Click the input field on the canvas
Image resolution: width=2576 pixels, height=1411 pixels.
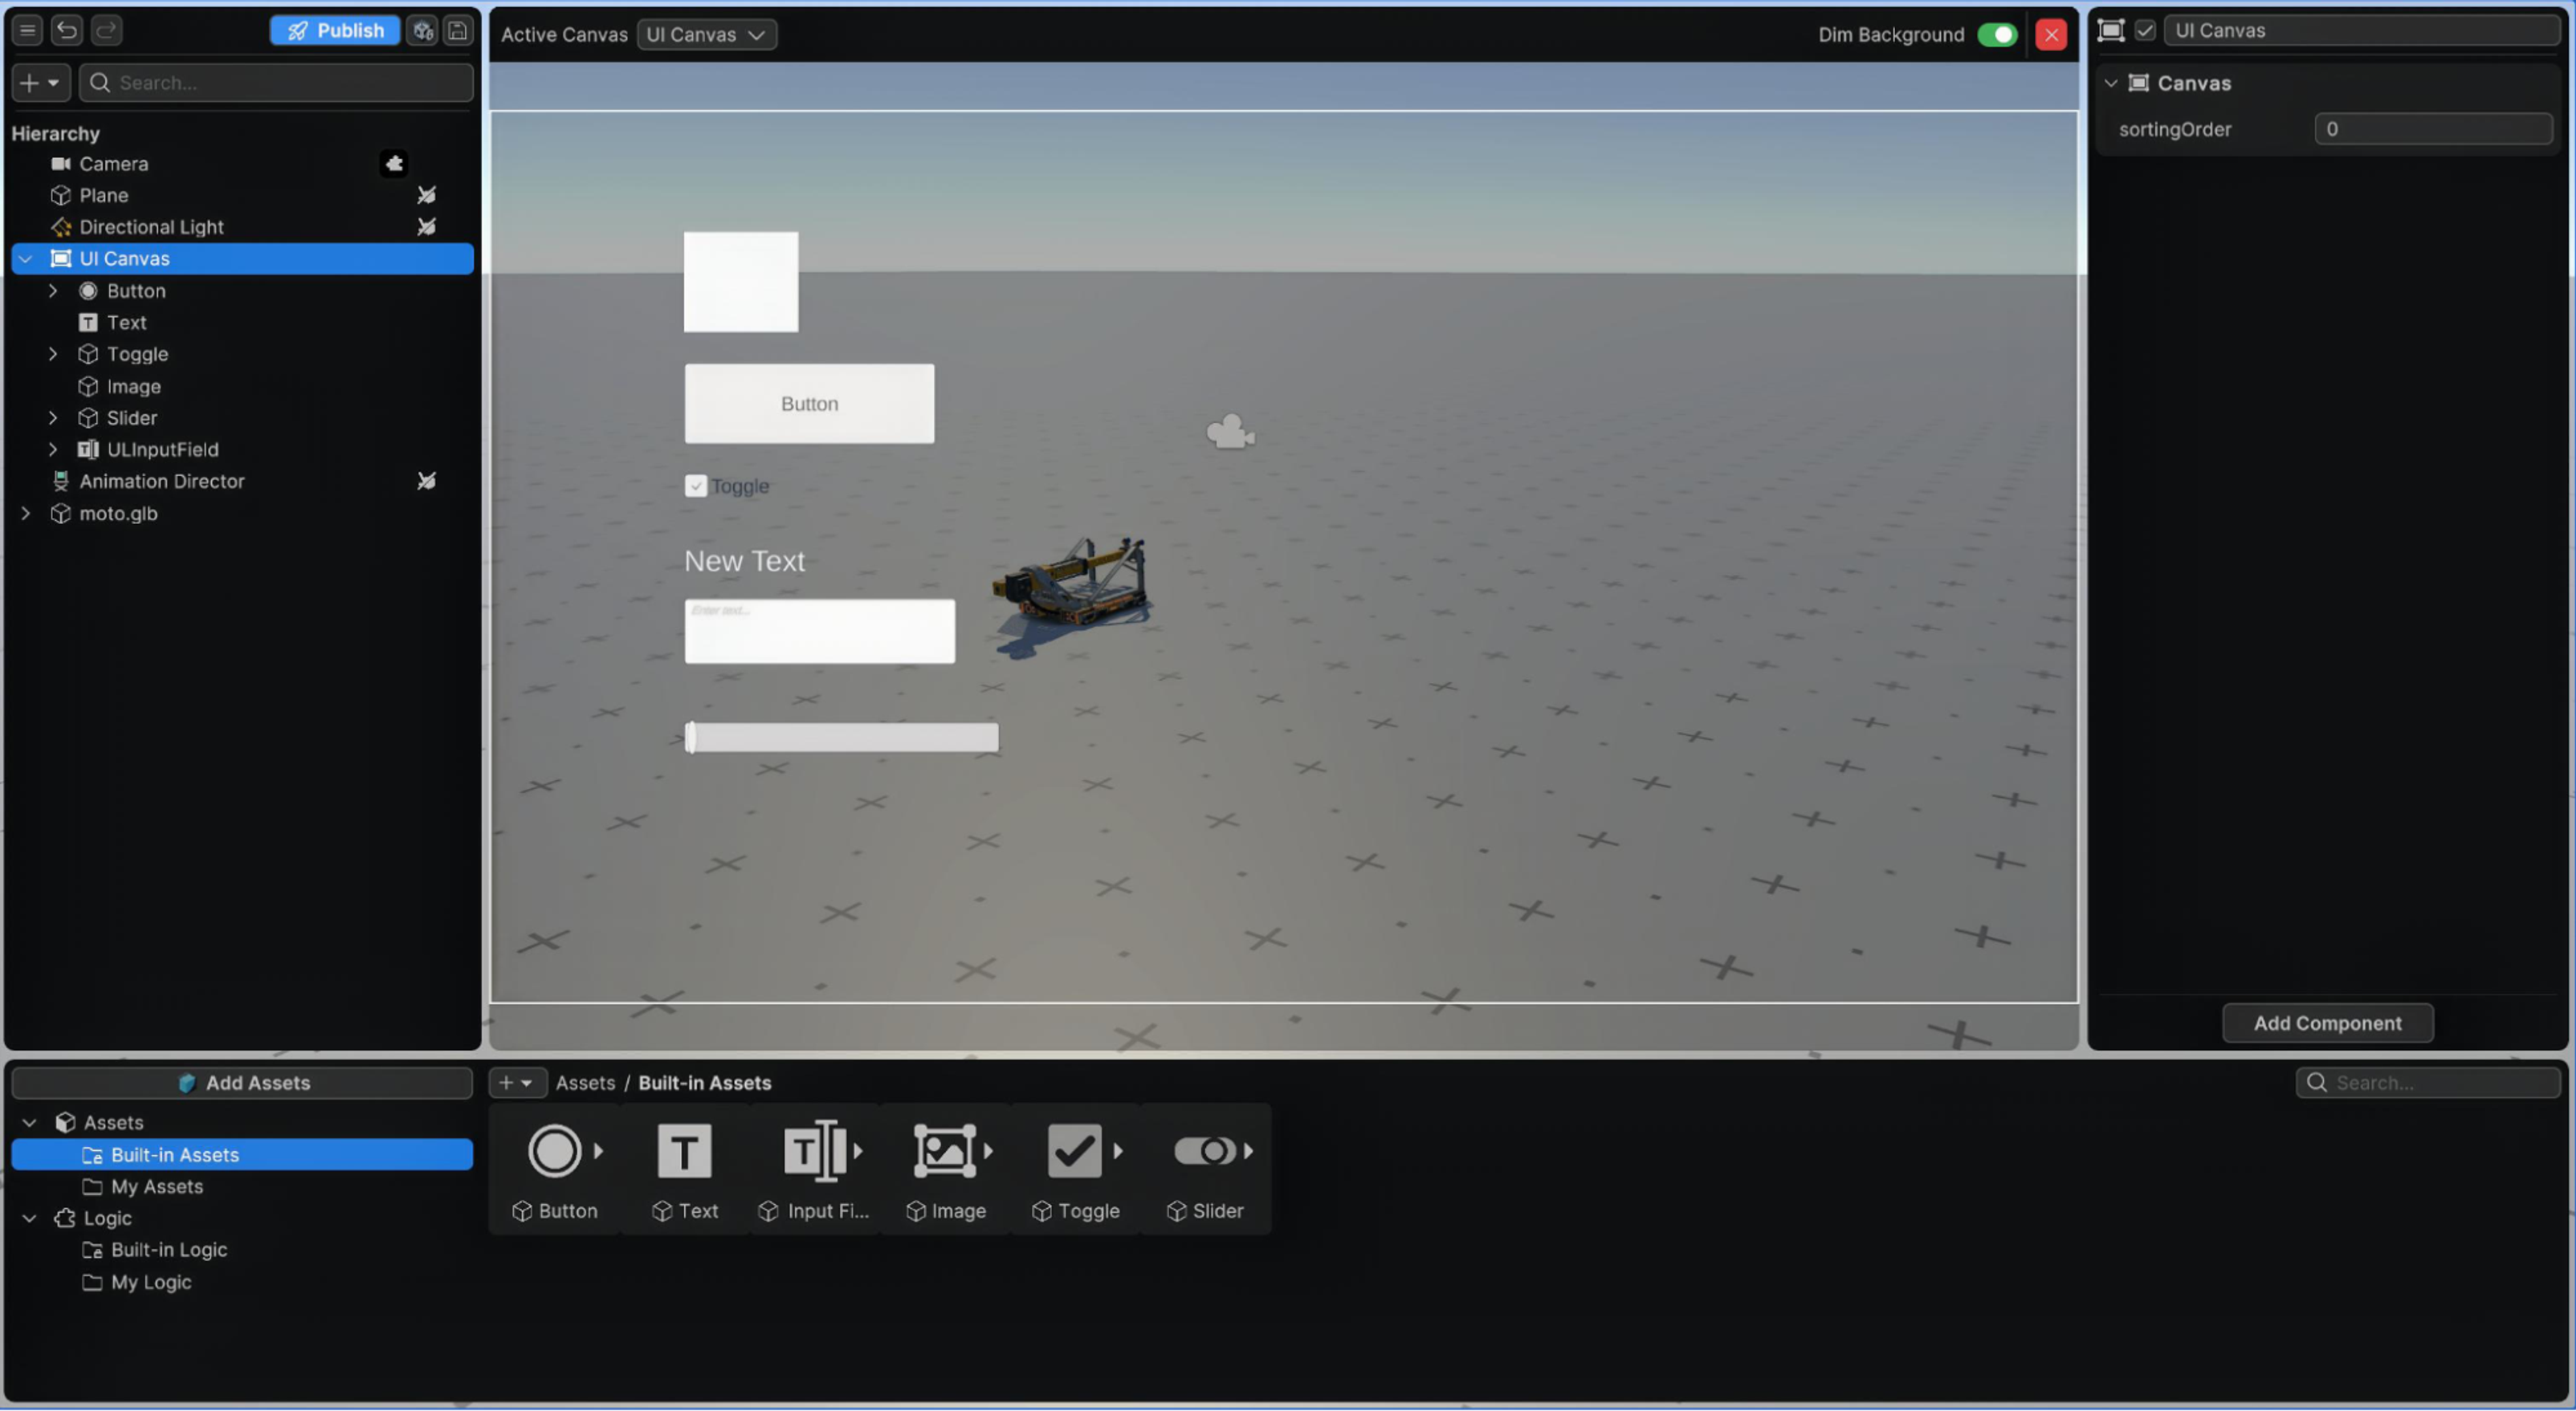[x=819, y=632]
